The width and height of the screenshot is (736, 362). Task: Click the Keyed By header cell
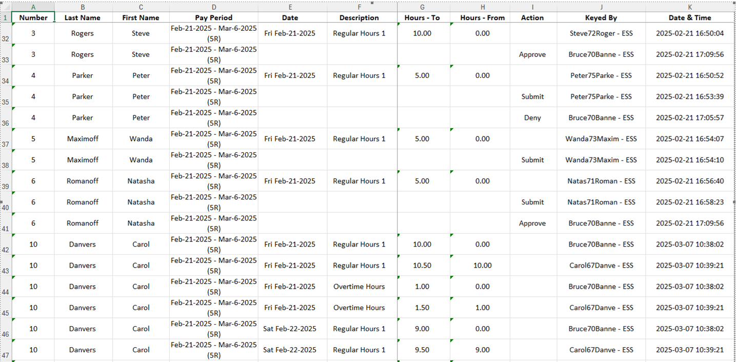(601, 17)
